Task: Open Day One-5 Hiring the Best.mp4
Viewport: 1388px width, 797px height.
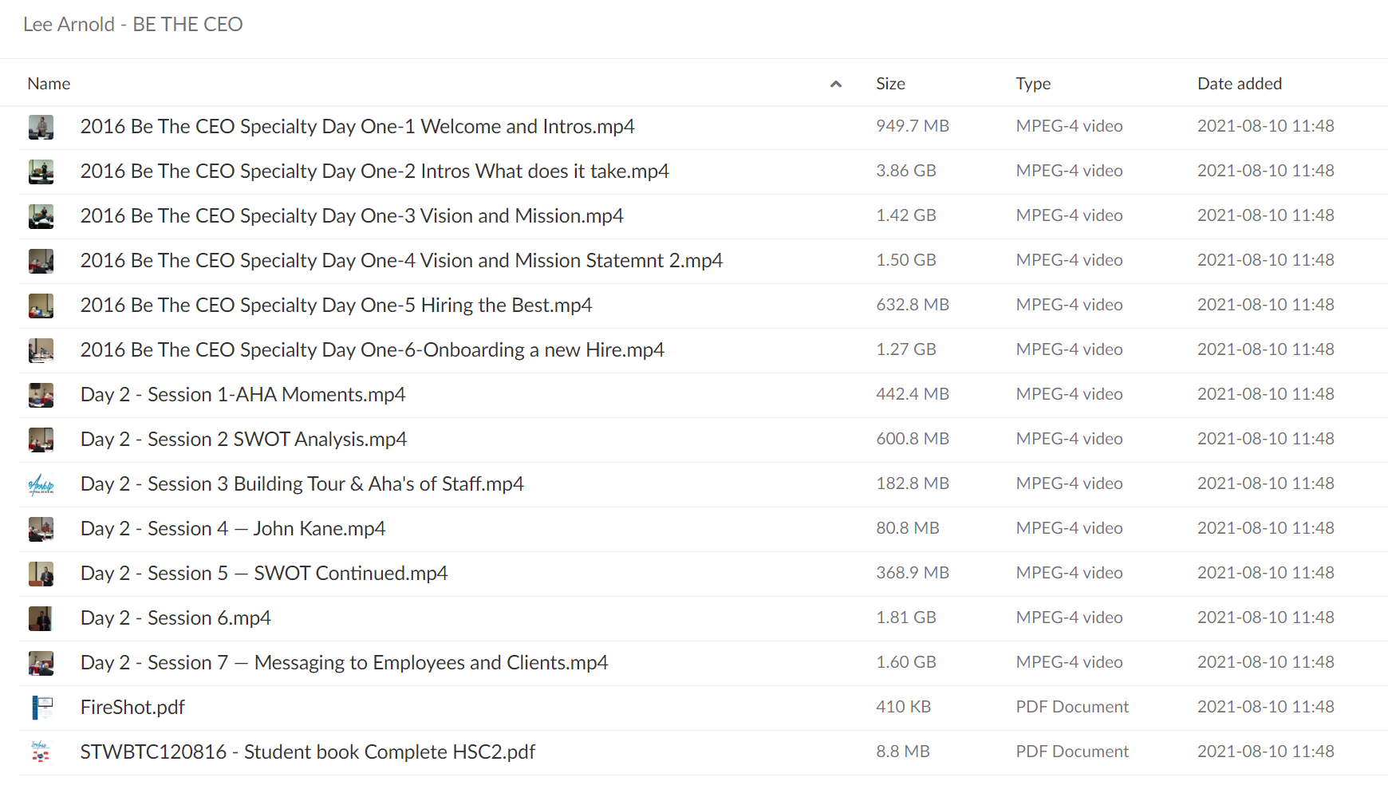Action: click(336, 306)
